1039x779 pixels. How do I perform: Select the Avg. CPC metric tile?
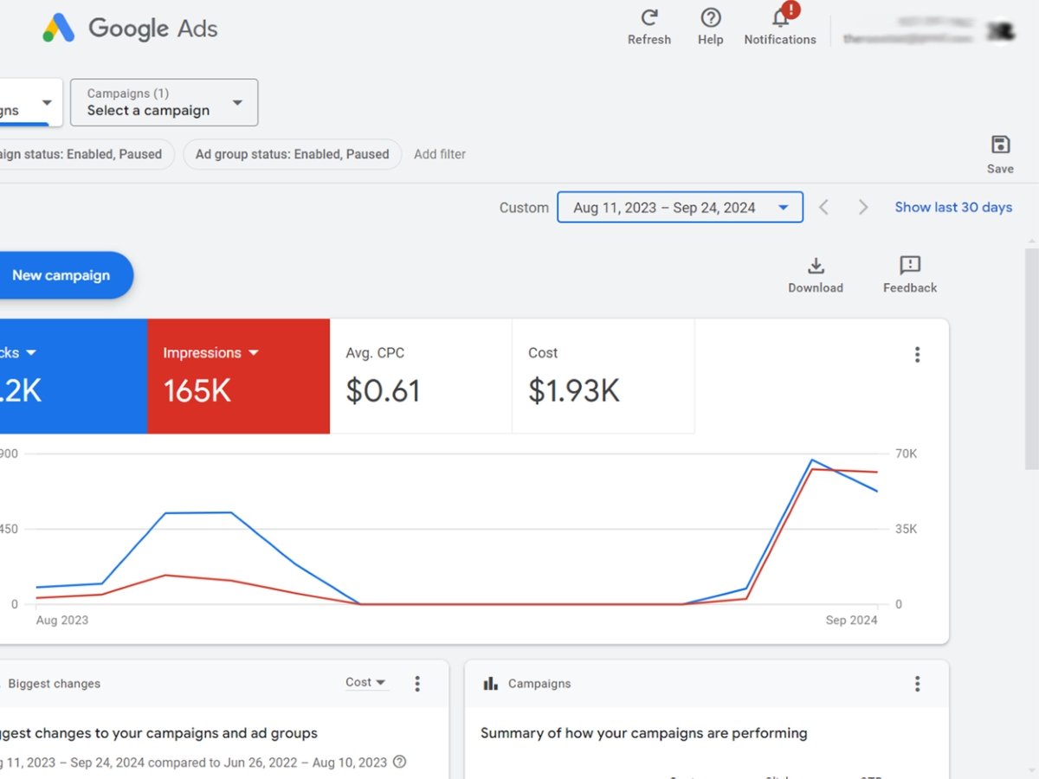(x=421, y=376)
